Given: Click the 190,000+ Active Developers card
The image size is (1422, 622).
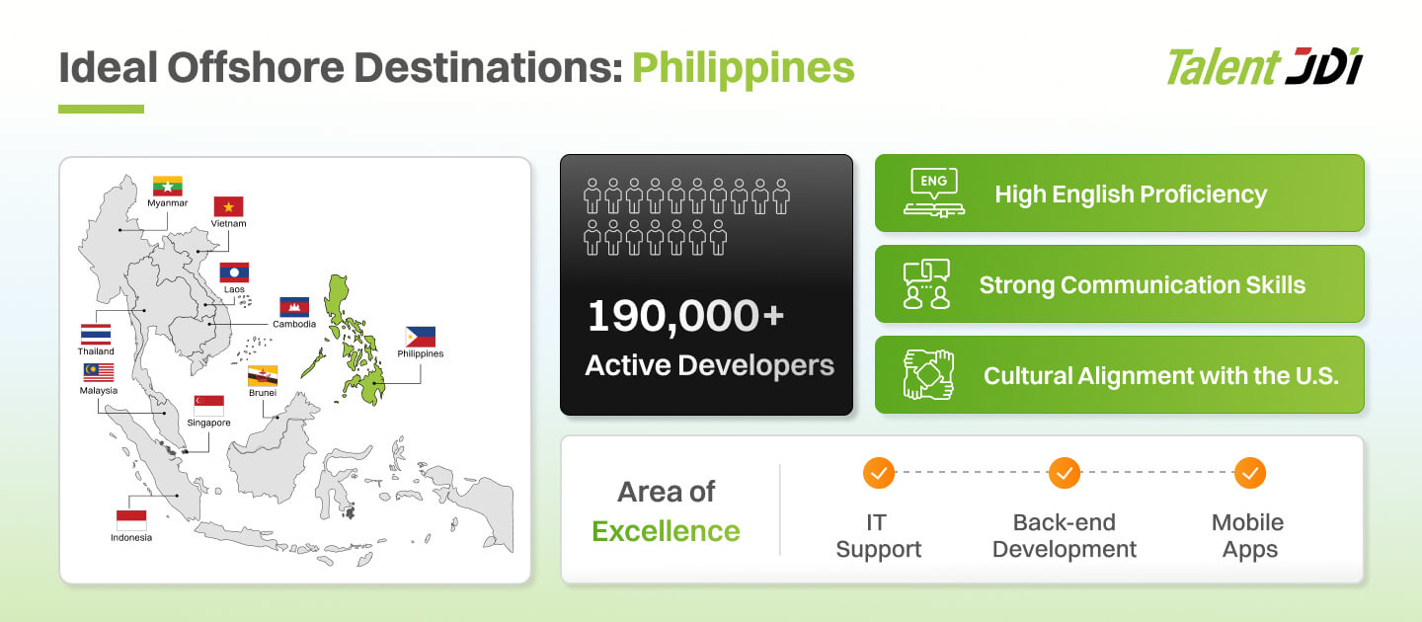Looking at the screenshot, I should point(706,284).
